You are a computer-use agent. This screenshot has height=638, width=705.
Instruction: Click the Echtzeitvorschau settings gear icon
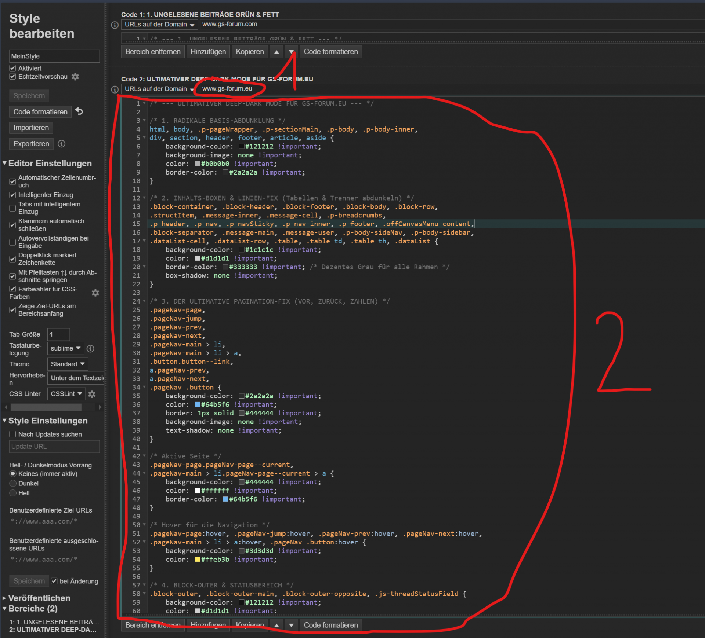(x=75, y=77)
